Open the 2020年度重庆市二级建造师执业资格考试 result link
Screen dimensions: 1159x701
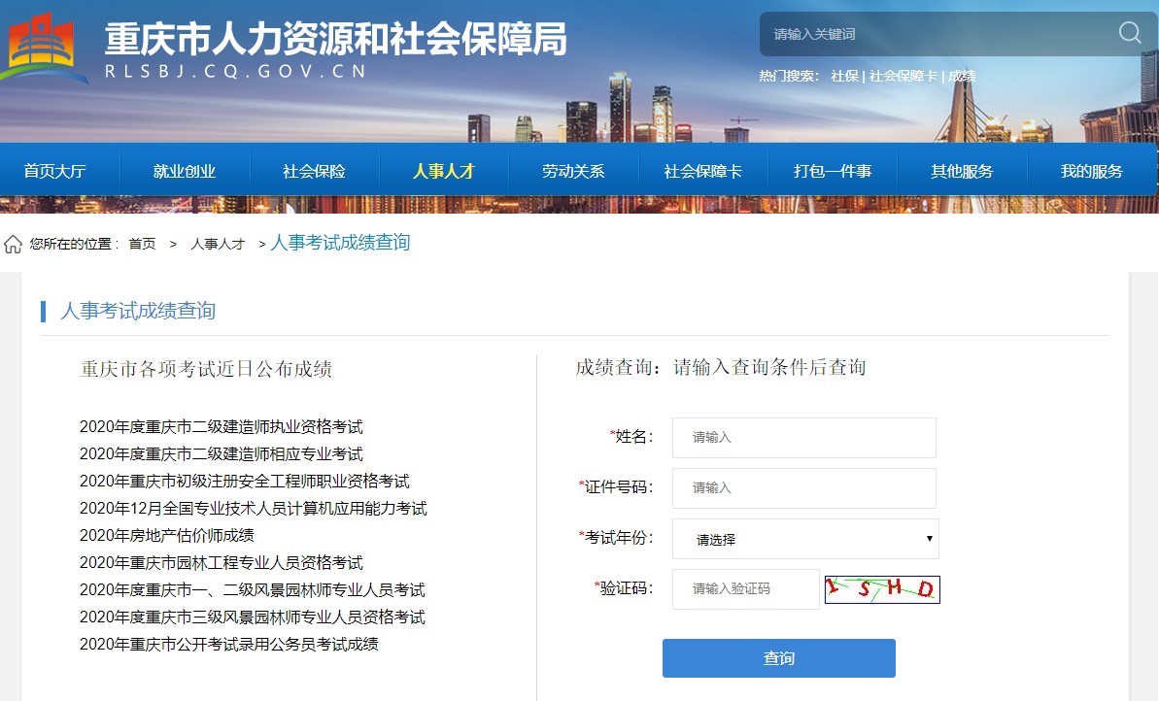pyautogui.click(x=219, y=426)
